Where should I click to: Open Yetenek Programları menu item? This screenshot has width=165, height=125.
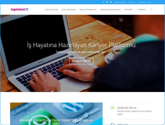(x=88, y=9)
